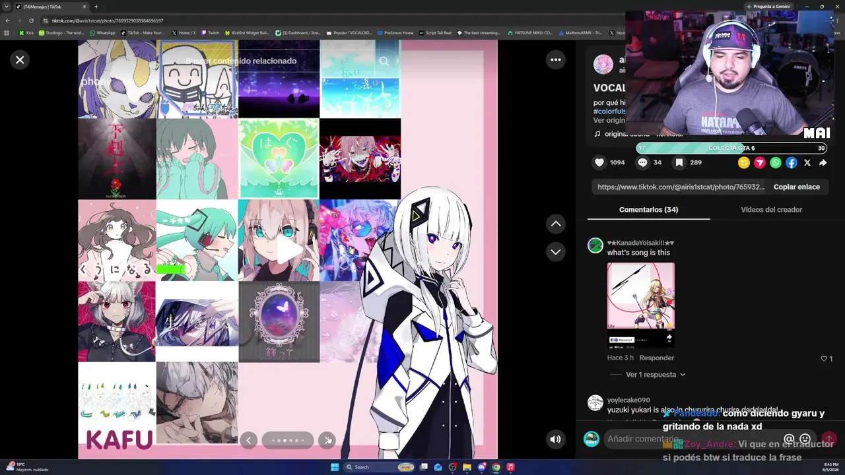Close the Mensajes TikTok browser tab
845x475 pixels.
(83, 7)
